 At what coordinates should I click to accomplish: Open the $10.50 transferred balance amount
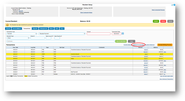[x=146, y=57]
